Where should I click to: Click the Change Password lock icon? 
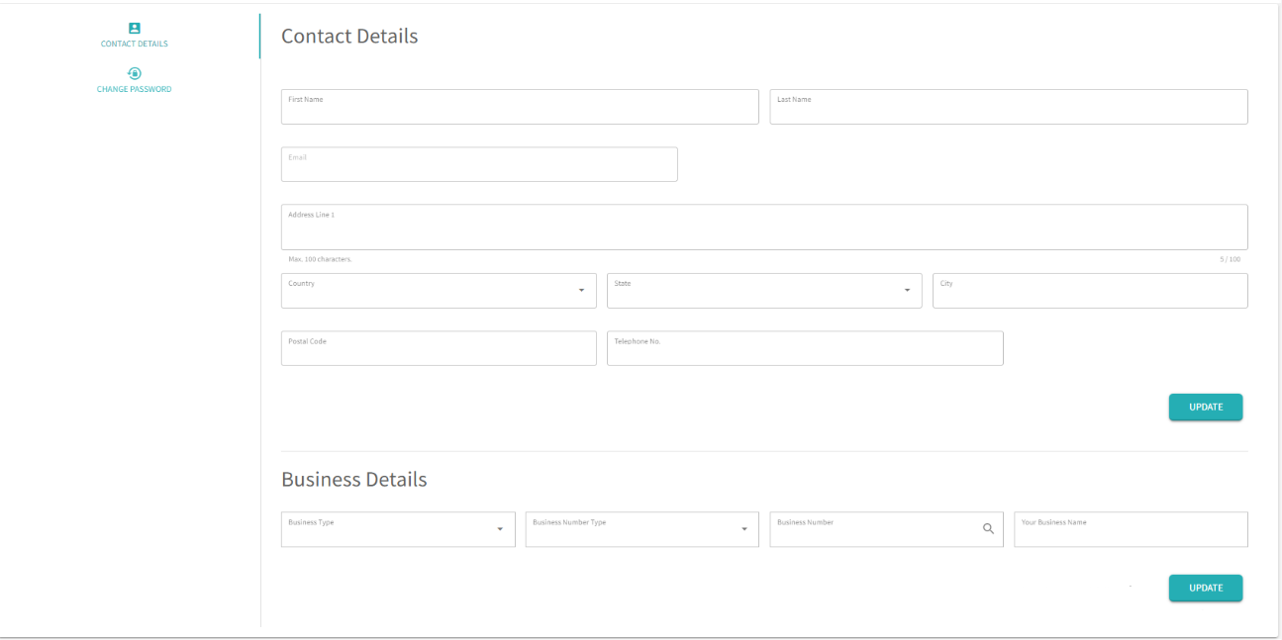pos(135,73)
